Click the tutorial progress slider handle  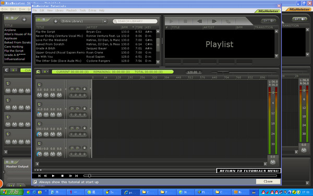click(x=89, y=176)
